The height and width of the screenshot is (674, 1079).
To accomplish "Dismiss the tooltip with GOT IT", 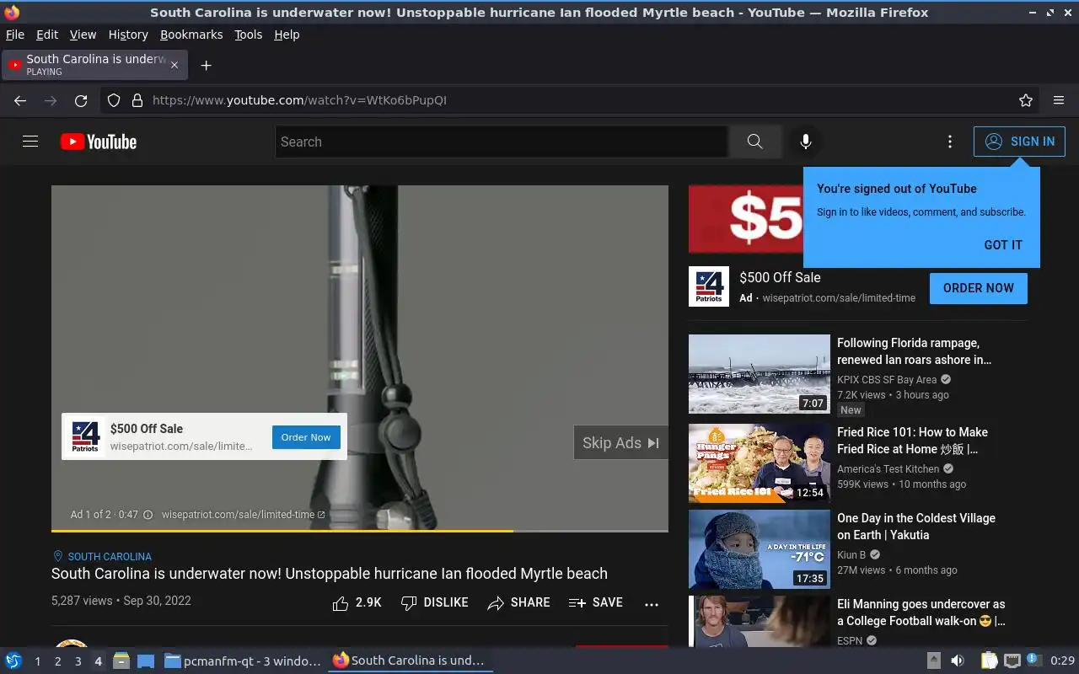I will [1003, 245].
